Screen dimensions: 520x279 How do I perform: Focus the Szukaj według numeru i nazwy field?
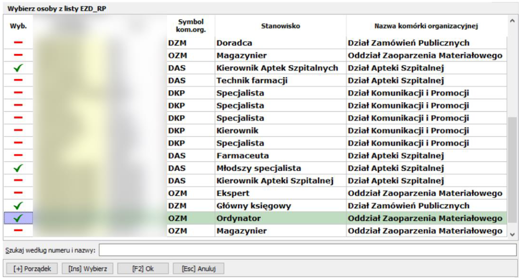(x=308, y=250)
